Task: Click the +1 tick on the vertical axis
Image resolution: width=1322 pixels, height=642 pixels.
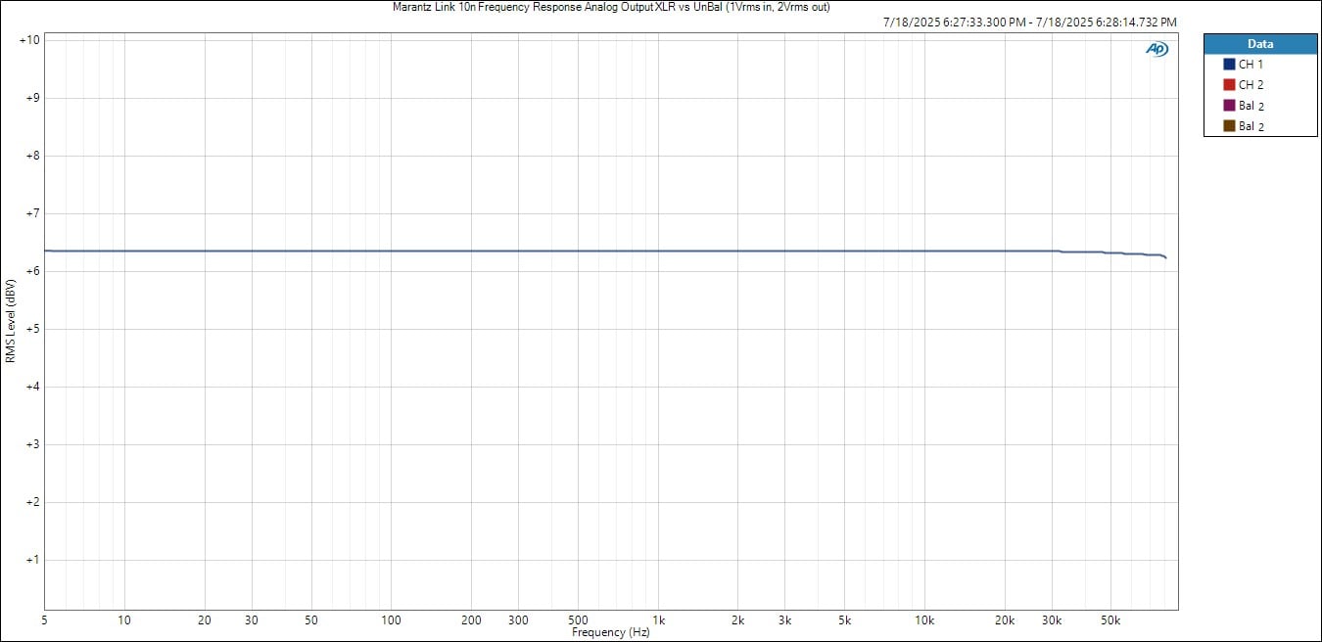Action: pos(31,561)
